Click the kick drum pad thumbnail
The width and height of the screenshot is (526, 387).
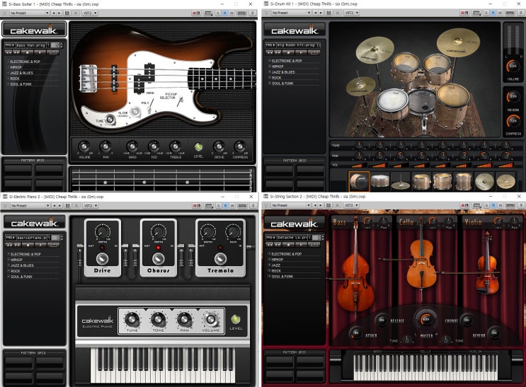click(359, 181)
